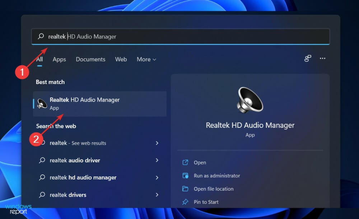Switch to the Apps tab
359x219 pixels.
click(59, 59)
